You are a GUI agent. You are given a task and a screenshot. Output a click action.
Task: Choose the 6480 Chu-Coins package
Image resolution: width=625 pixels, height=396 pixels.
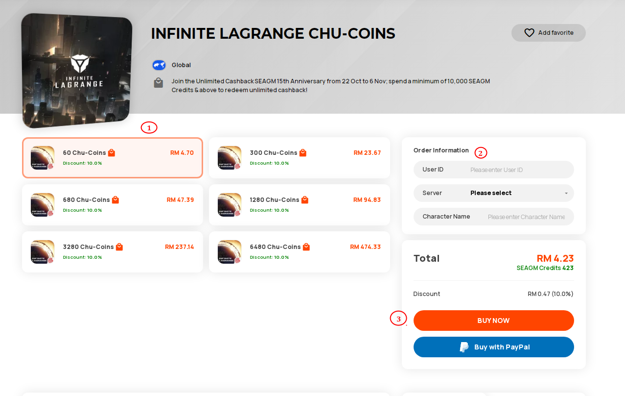point(300,252)
